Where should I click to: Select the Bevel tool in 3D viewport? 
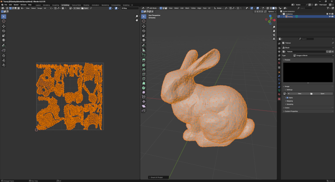click(144, 70)
